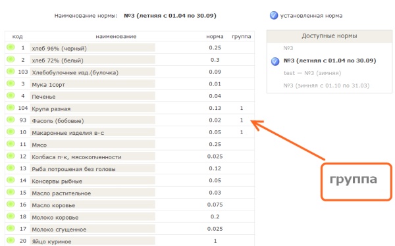Viewport: 395px width, 246px height.
Task: Click the Консервы рыбные name field
Action: point(92,181)
